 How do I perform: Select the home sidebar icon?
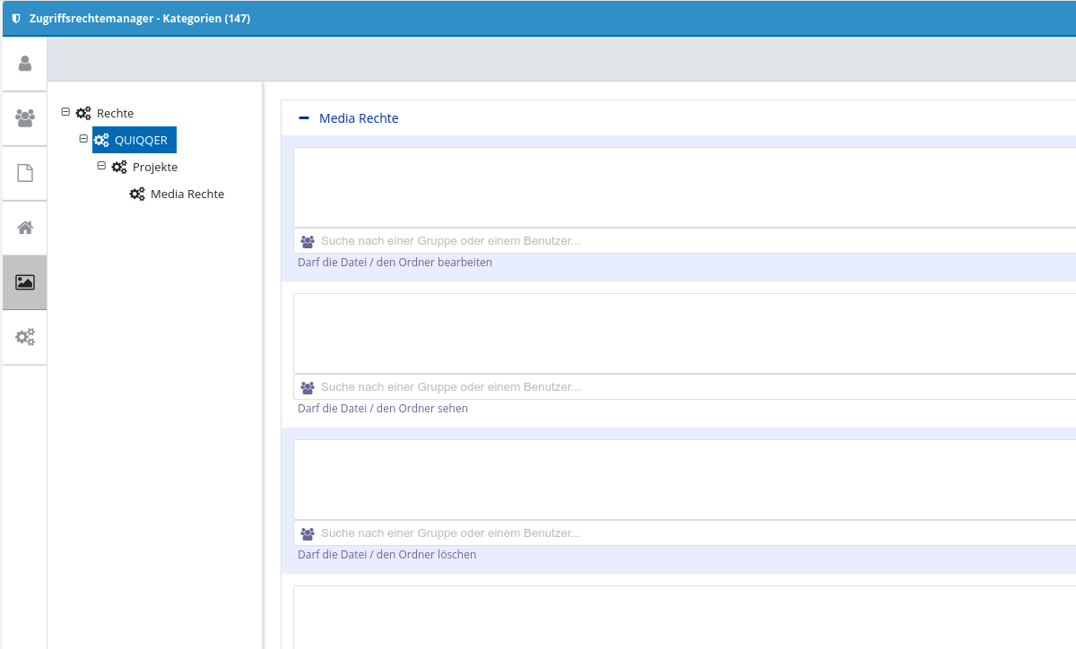click(x=25, y=228)
